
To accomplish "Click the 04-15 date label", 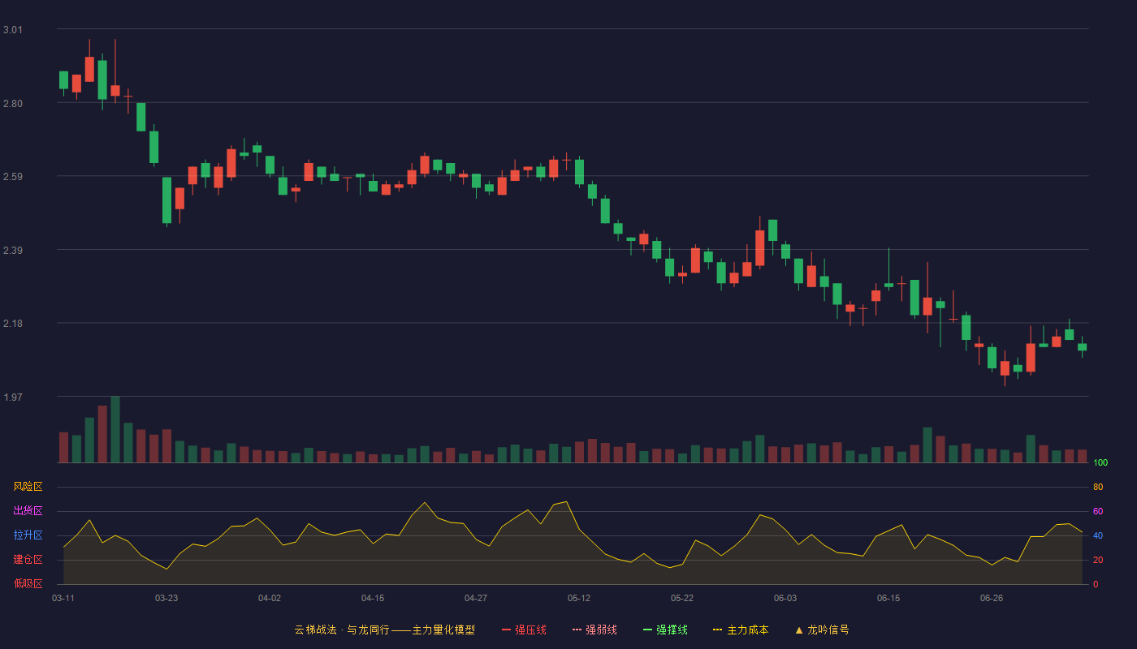I will (x=373, y=598).
